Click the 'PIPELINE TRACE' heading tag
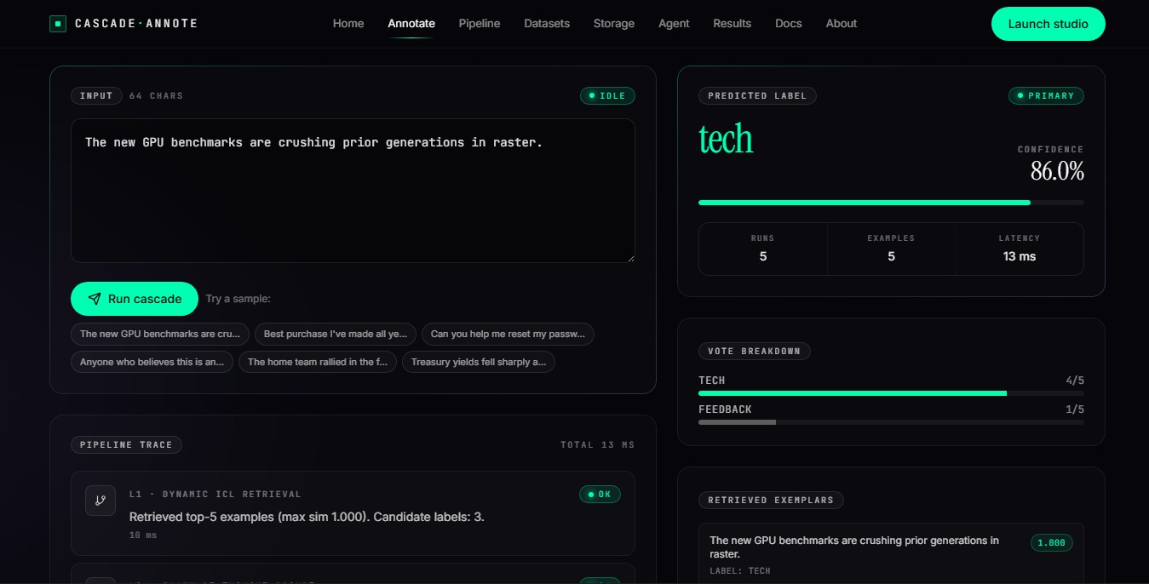Image resolution: width=1149 pixels, height=584 pixels. (126, 445)
